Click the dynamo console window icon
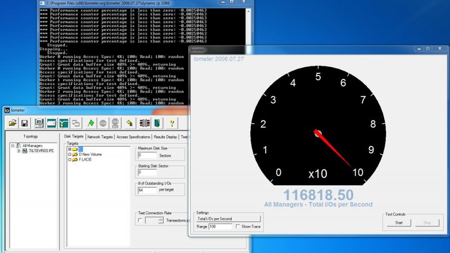This screenshot has height=253, width=450. 42,3
